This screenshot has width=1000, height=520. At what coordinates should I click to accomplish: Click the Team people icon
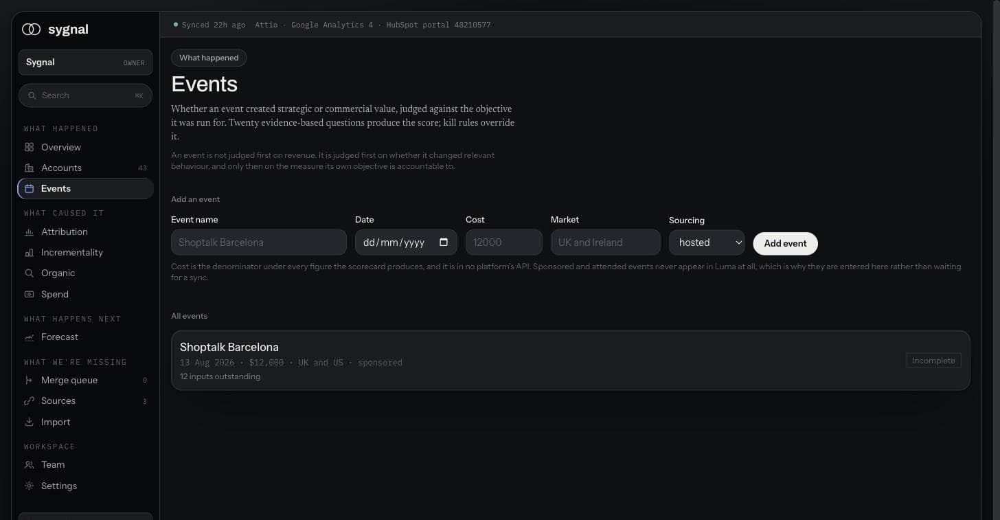[29, 465]
